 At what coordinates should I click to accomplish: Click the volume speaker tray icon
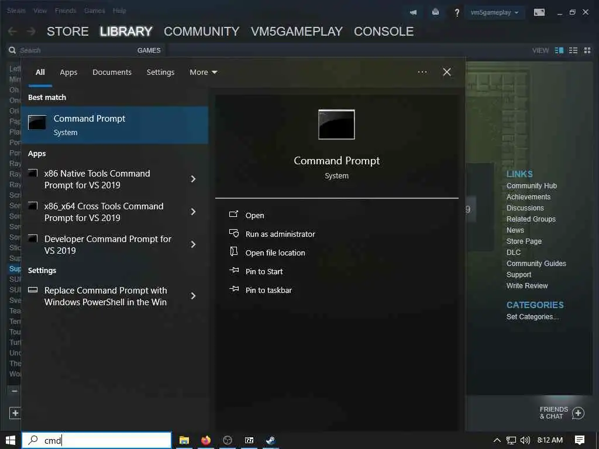tap(525, 440)
